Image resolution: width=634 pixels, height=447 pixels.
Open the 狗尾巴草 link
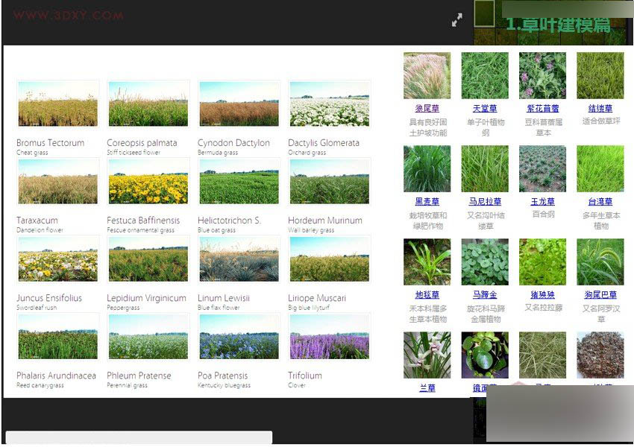[600, 294]
